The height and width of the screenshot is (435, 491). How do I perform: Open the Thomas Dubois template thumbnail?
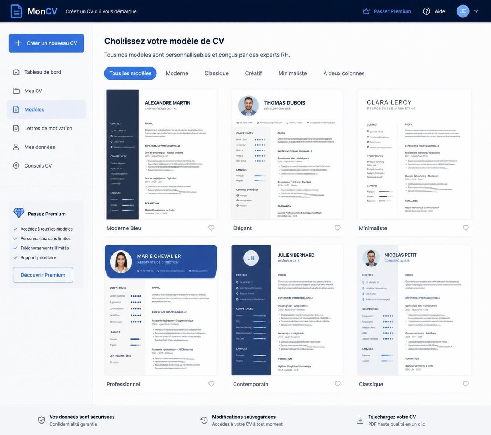287,154
